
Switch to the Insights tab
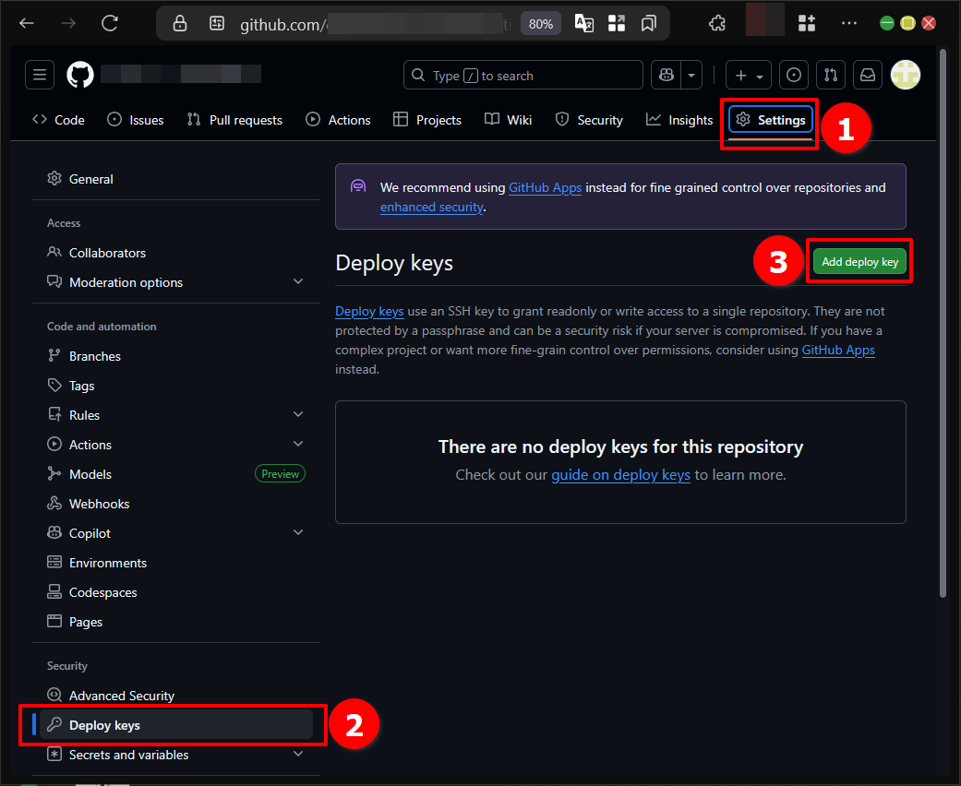pyautogui.click(x=679, y=120)
